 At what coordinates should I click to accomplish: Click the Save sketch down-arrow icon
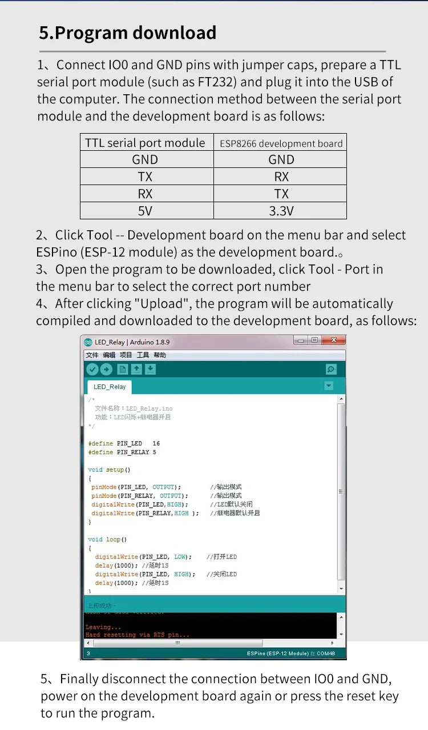pos(150,370)
